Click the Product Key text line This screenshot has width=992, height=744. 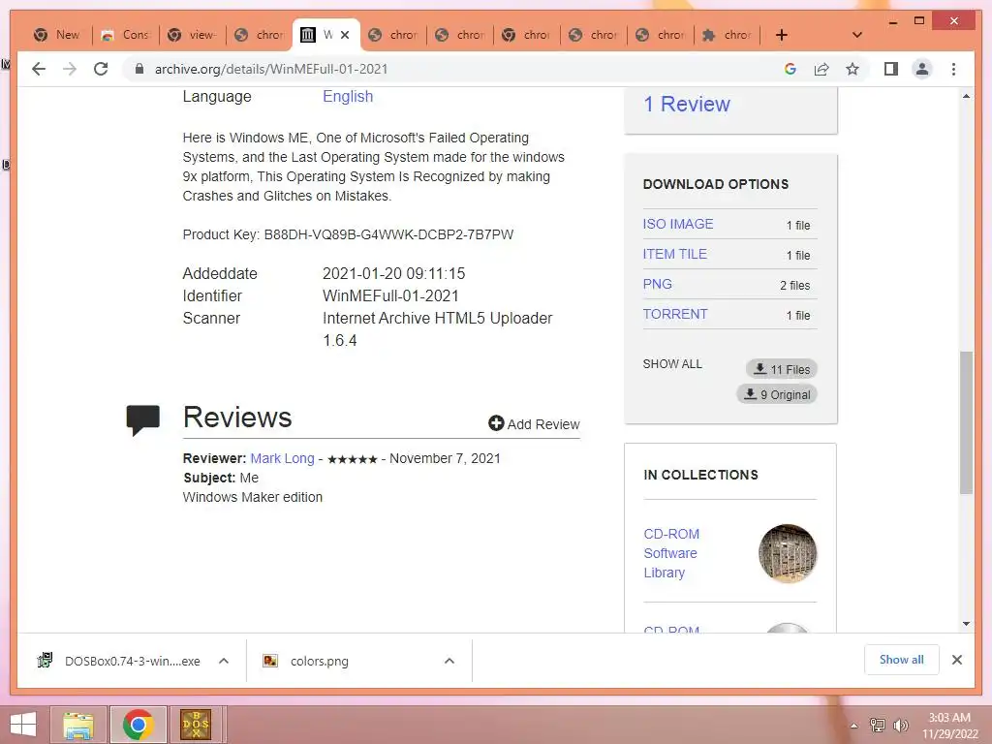click(348, 234)
